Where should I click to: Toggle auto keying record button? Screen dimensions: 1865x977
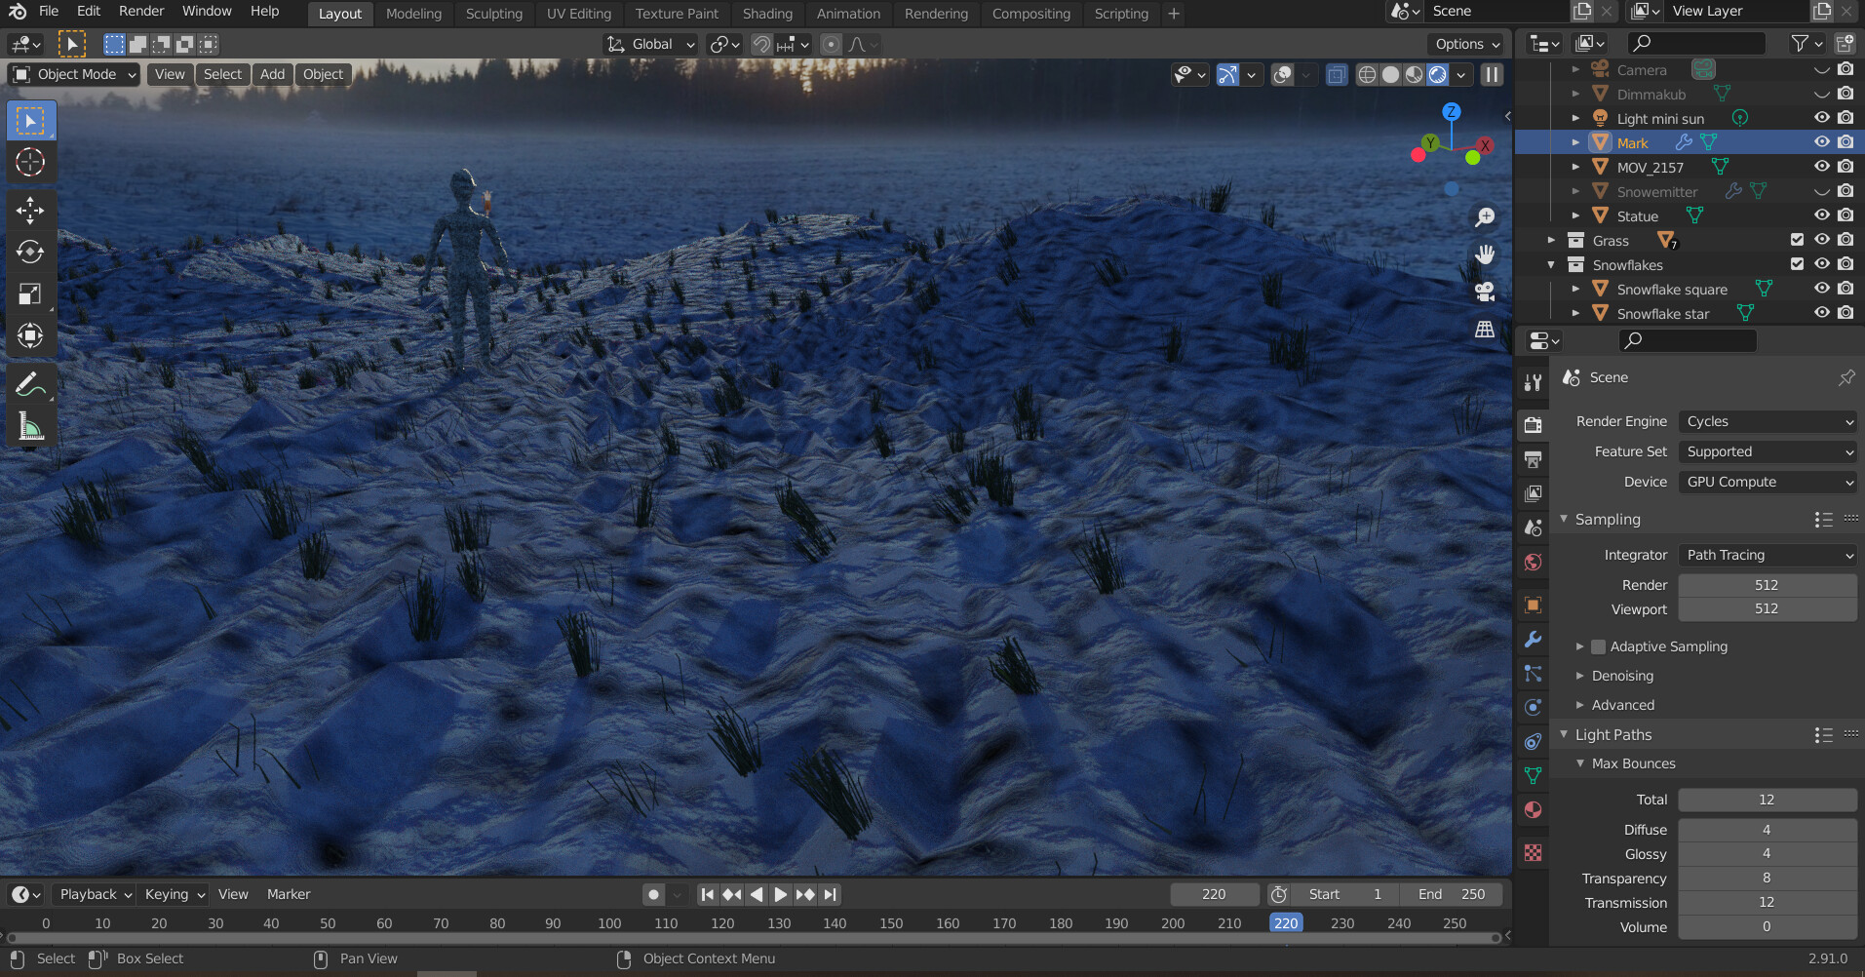click(x=654, y=894)
